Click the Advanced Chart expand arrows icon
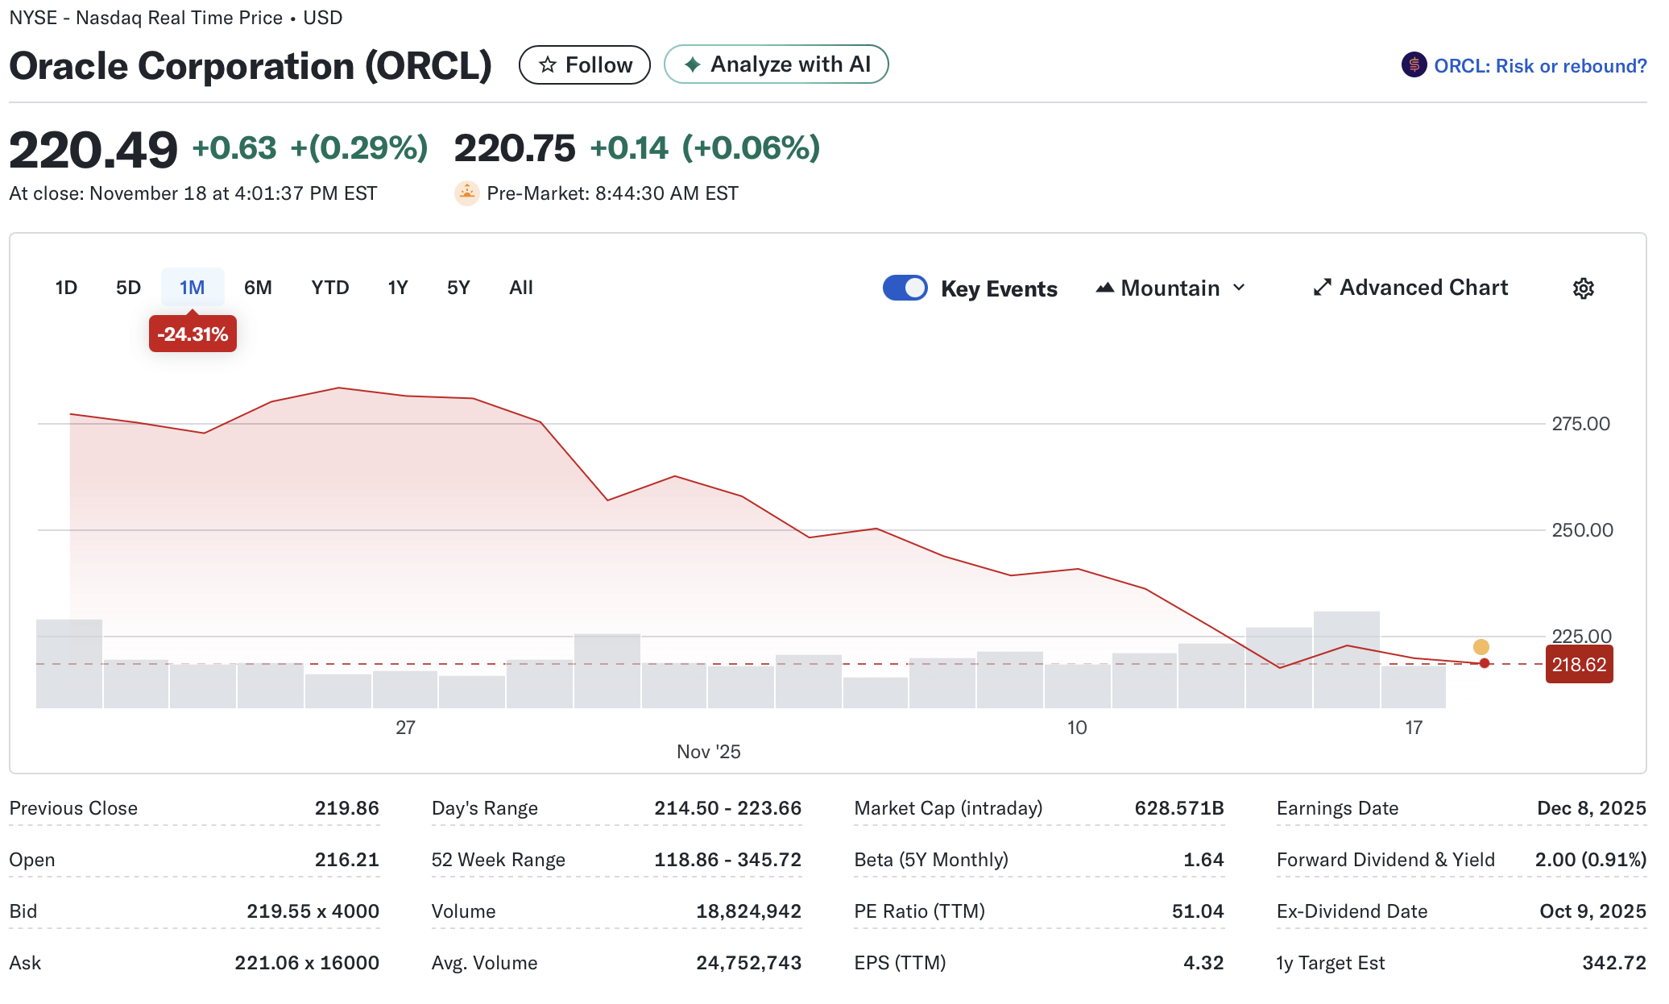Viewport: 1669px width, 1004px height. [1322, 288]
